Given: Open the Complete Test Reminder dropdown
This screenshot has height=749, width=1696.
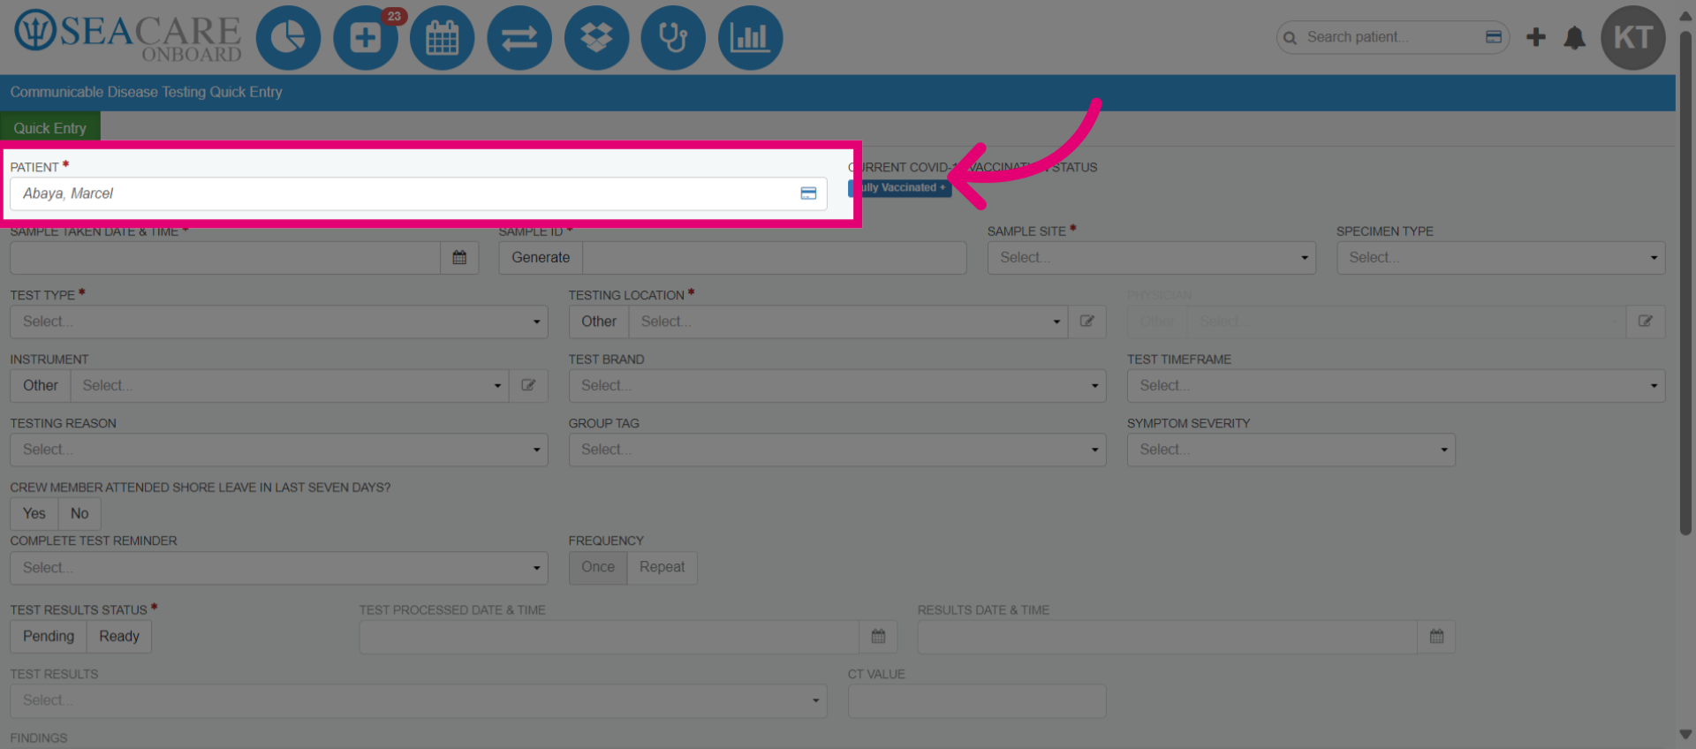Looking at the screenshot, I should [279, 567].
